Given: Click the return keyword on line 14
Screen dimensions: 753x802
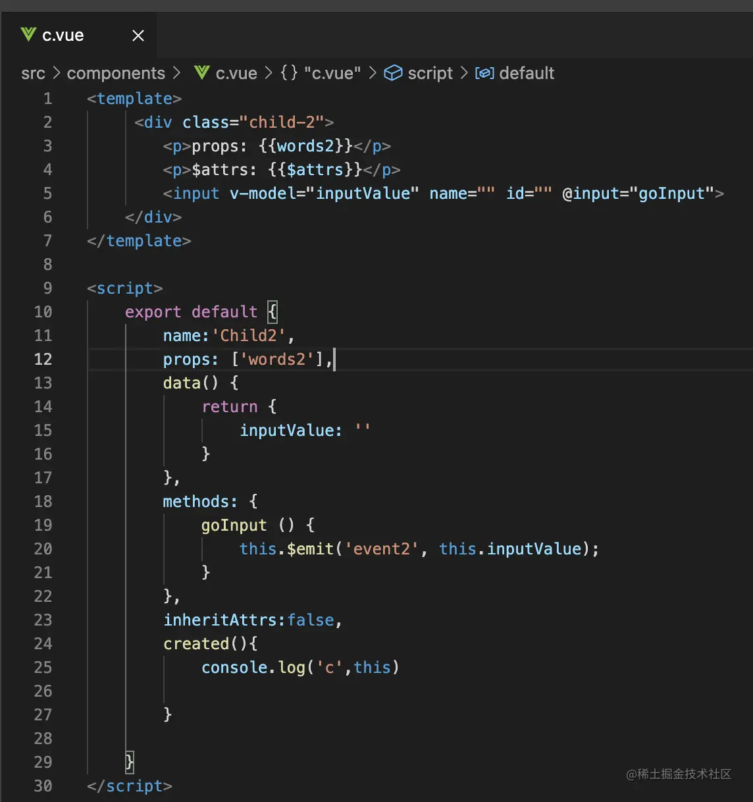Looking at the screenshot, I should point(229,407).
